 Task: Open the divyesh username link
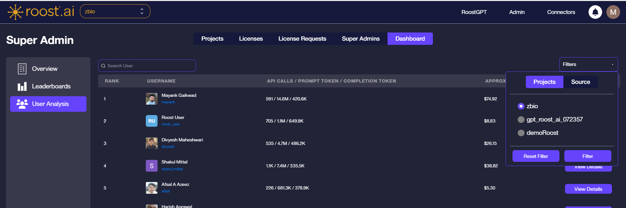(x=168, y=147)
